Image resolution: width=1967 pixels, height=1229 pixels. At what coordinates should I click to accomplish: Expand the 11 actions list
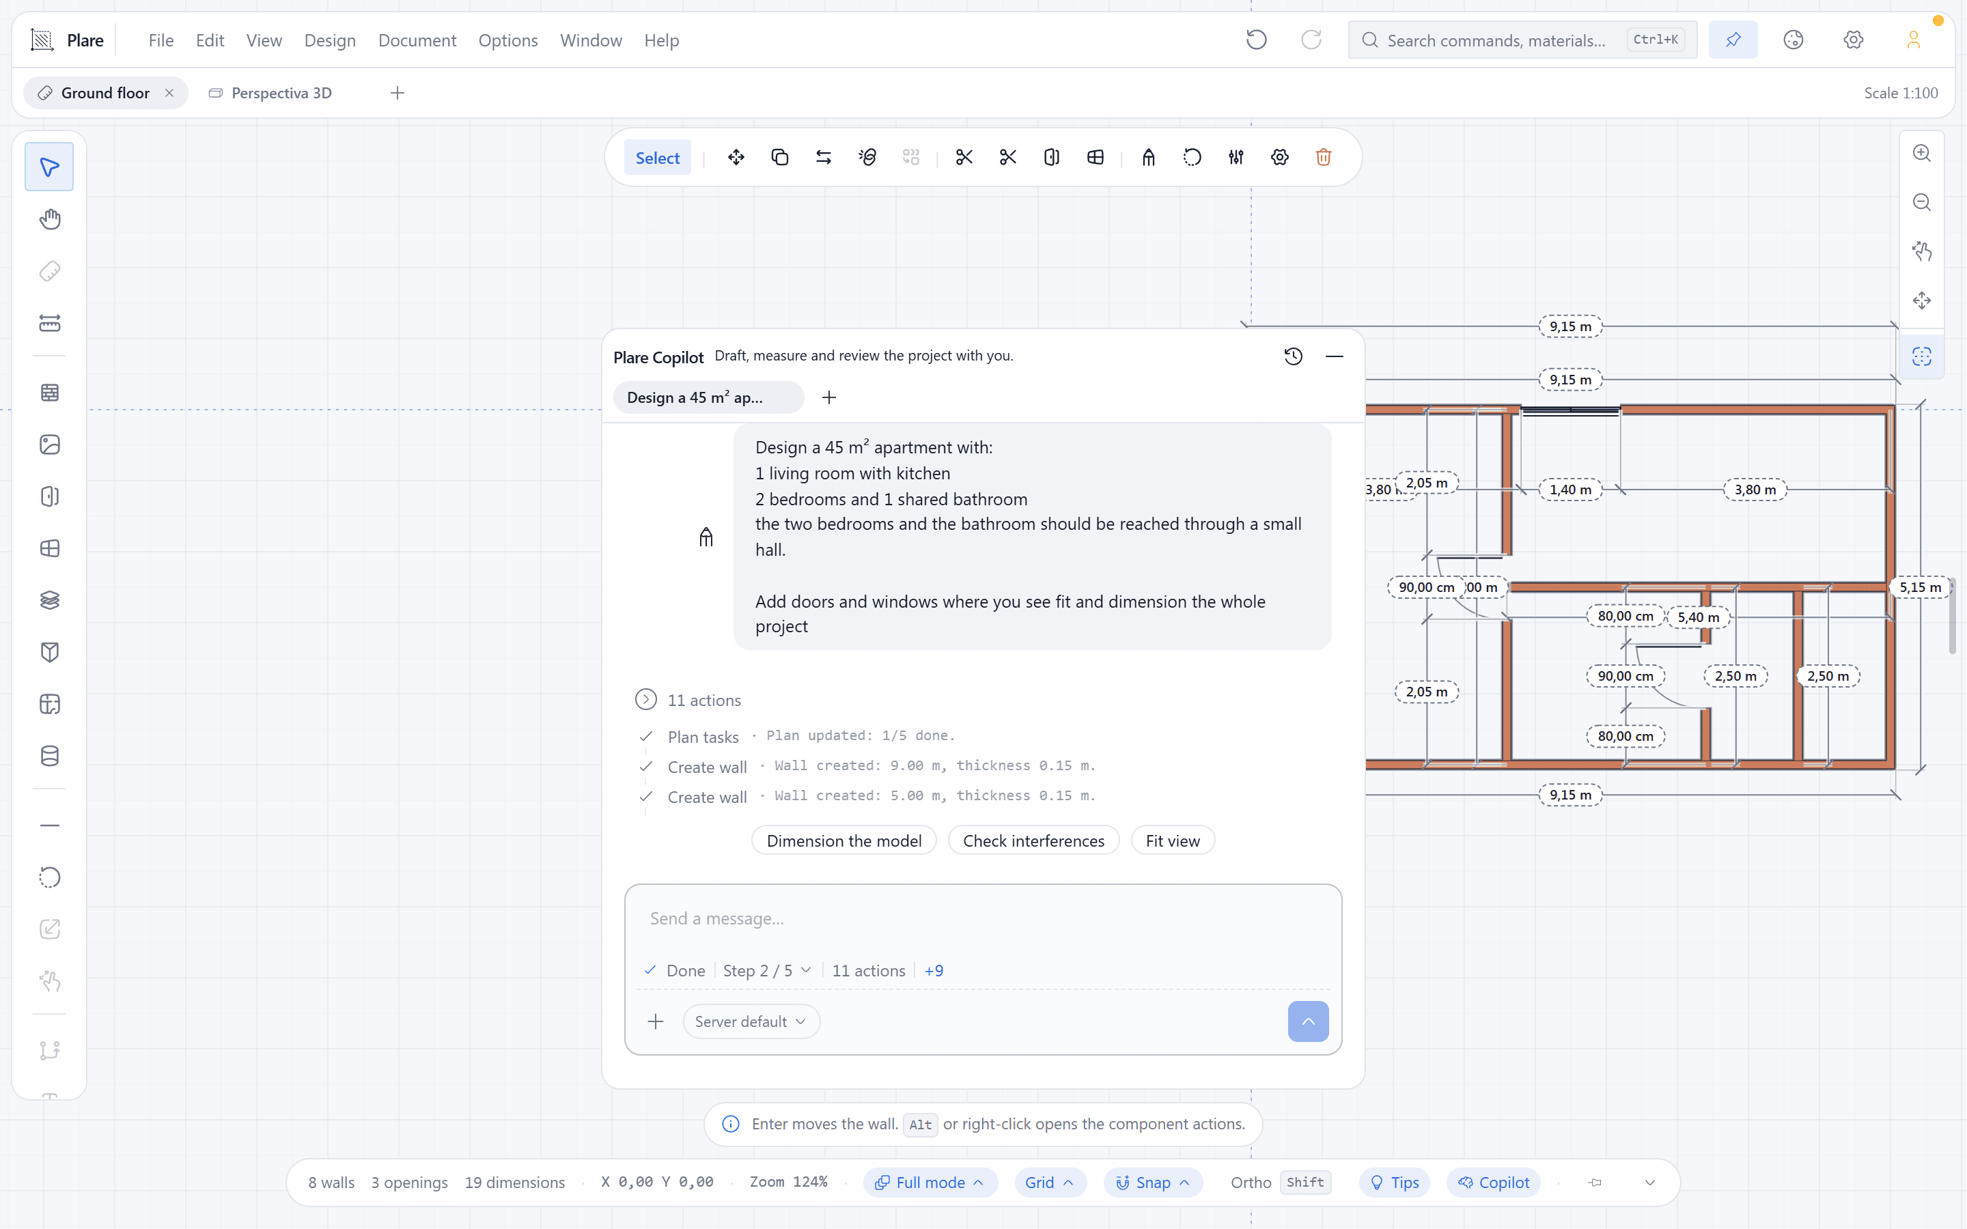point(688,700)
